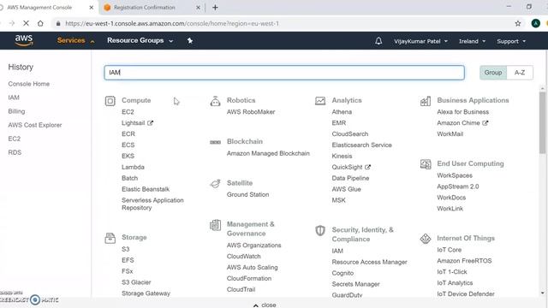
Task: Click the Blockchain category icon
Action: [x=215, y=142]
